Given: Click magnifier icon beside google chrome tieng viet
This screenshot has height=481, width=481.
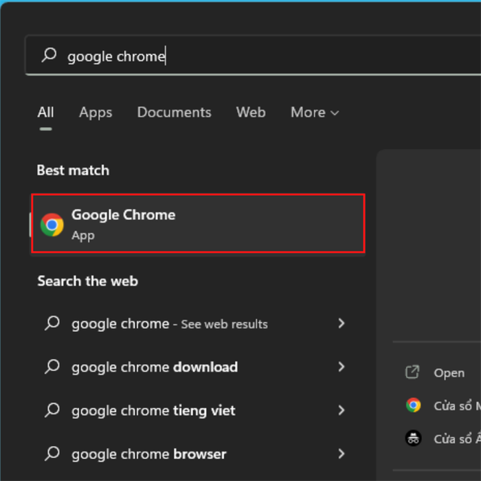Looking at the screenshot, I should (52, 410).
